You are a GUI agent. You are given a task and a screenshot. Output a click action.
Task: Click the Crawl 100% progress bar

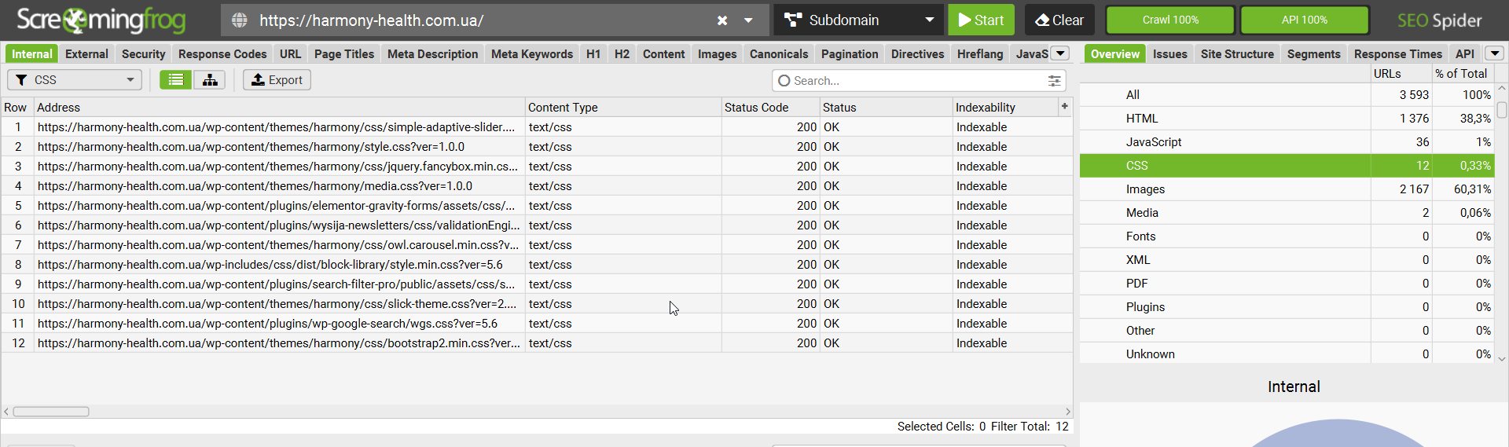tap(1170, 20)
